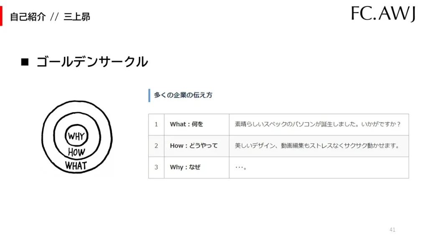Click the WHY inner circle
The height and width of the screenshot is (241, 428).
(76, 136)
